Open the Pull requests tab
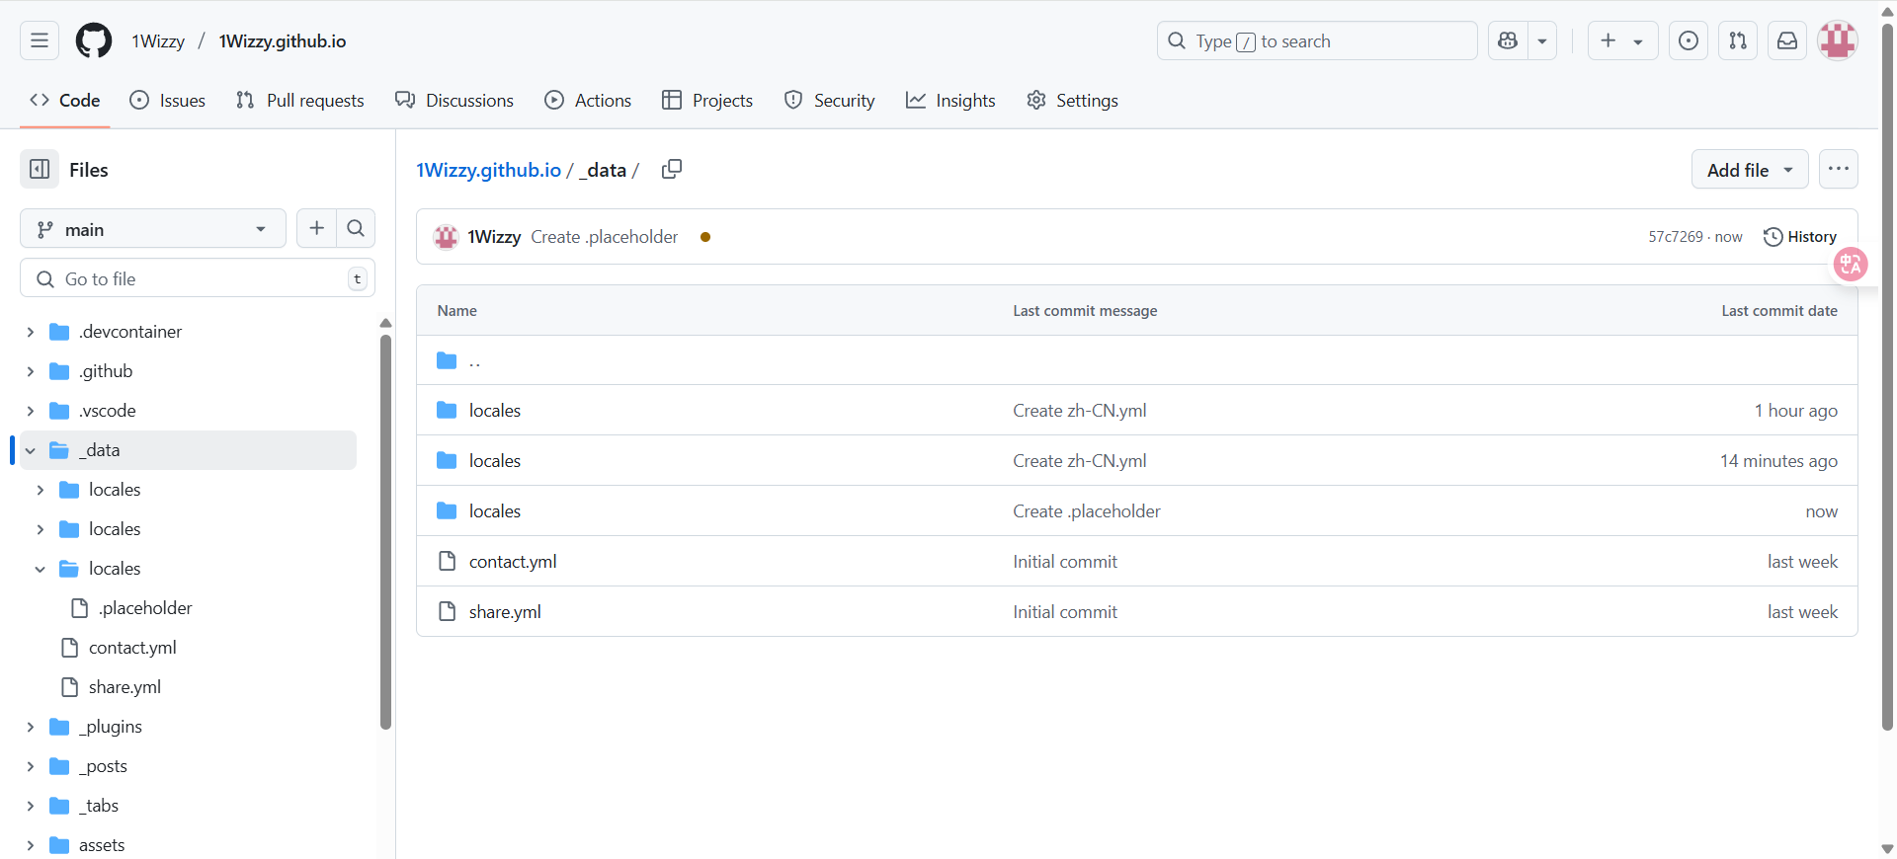 (x=300, y=101)
